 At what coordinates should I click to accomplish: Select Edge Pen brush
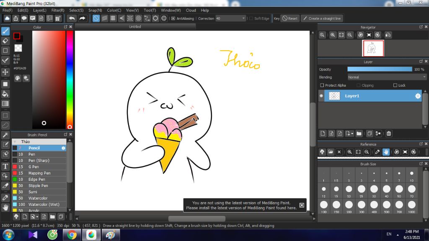pyautogui.click(x=39, y=179)
